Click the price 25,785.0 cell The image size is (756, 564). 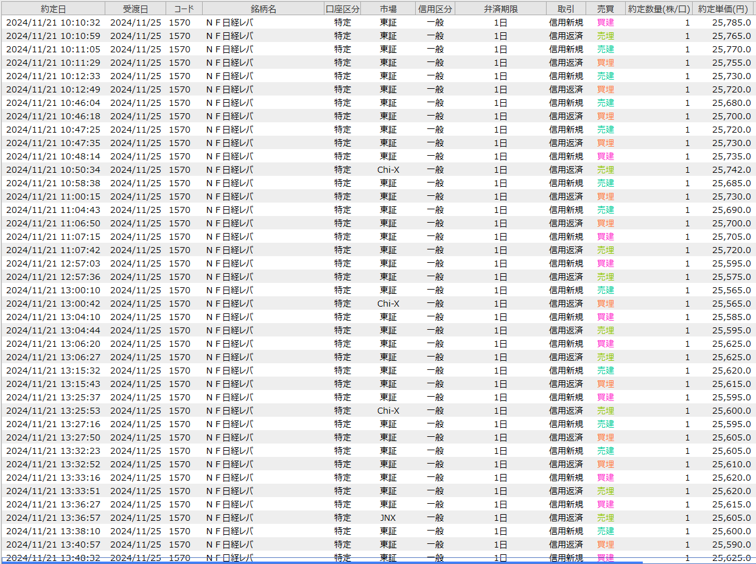(731, 23)
